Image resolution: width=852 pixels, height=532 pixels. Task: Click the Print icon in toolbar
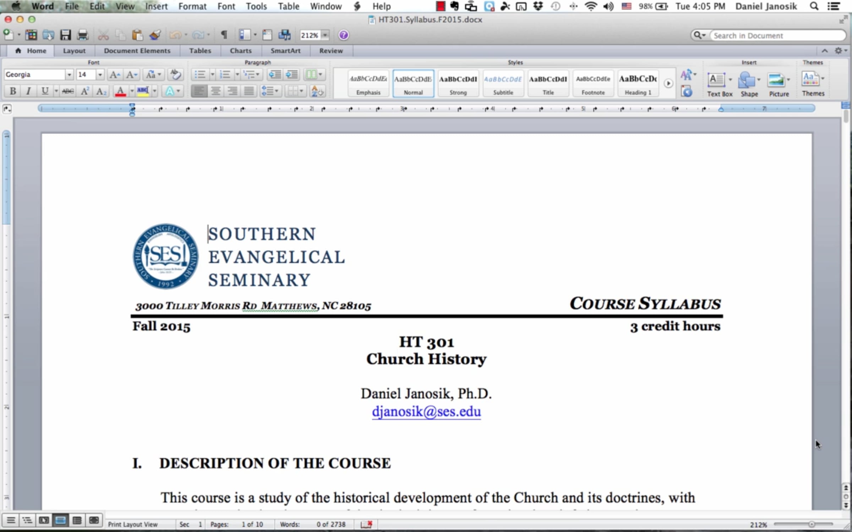[83, 35]
